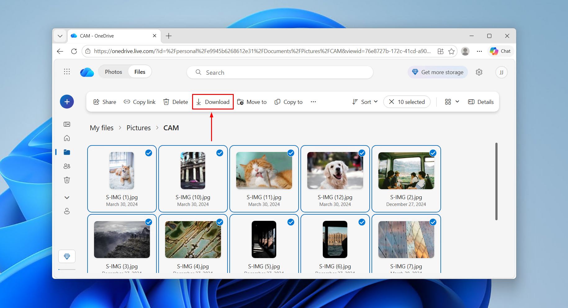
Task: Download the selected files
Action: click(213, 102)
